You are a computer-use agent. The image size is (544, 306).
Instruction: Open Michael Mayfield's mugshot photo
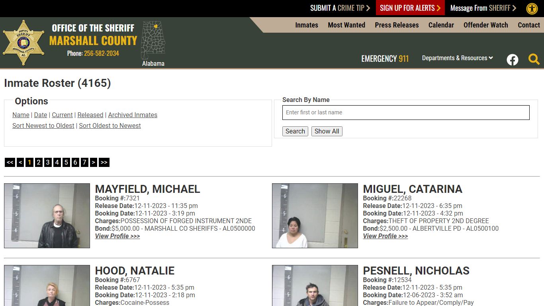47,216
